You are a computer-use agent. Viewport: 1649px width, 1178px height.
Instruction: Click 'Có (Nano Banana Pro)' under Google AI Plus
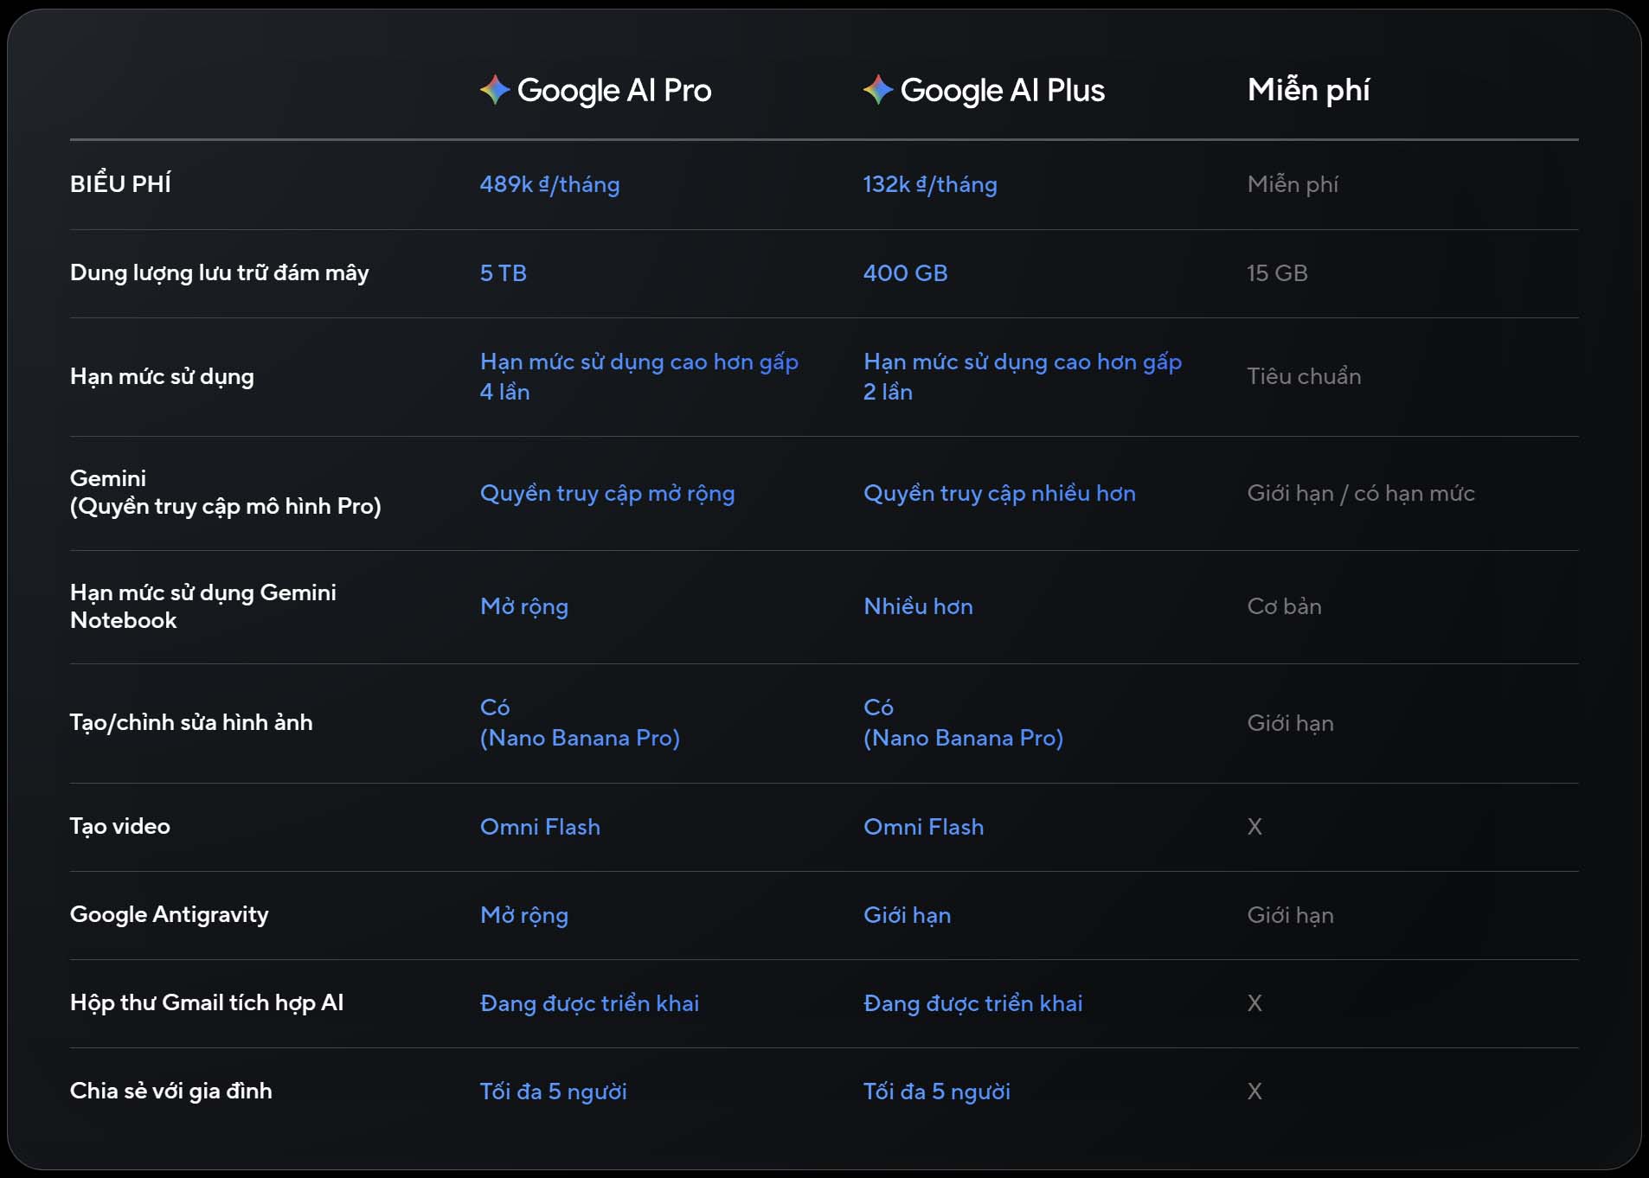(x=963, y=722)
